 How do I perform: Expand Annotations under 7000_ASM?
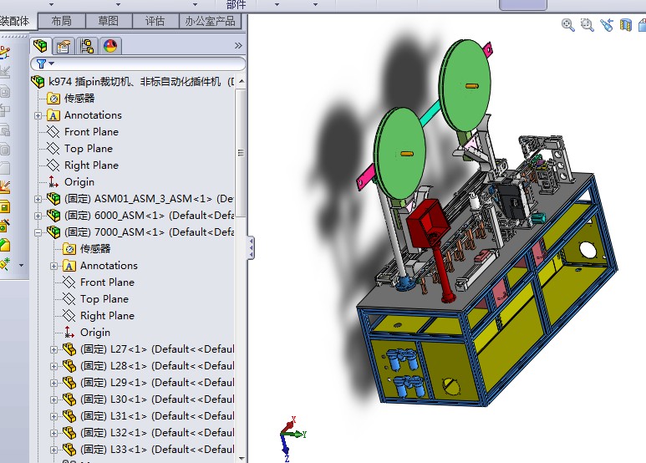click(x=54, y=266)
